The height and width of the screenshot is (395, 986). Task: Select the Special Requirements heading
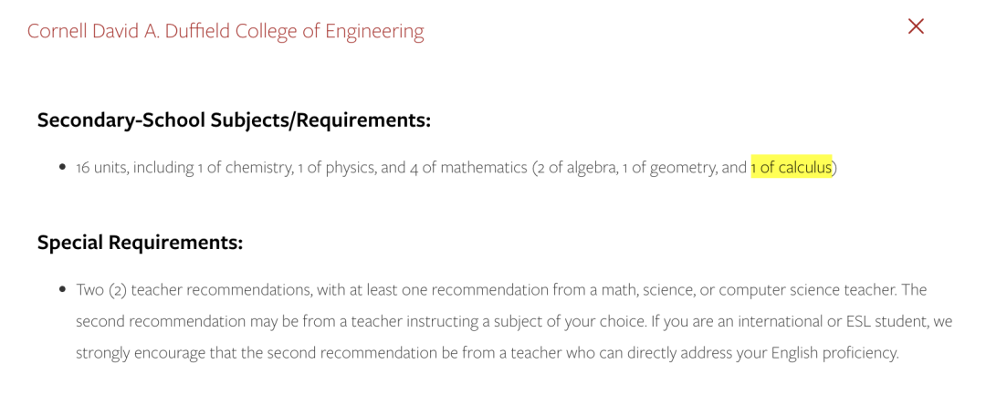(140, 243)
